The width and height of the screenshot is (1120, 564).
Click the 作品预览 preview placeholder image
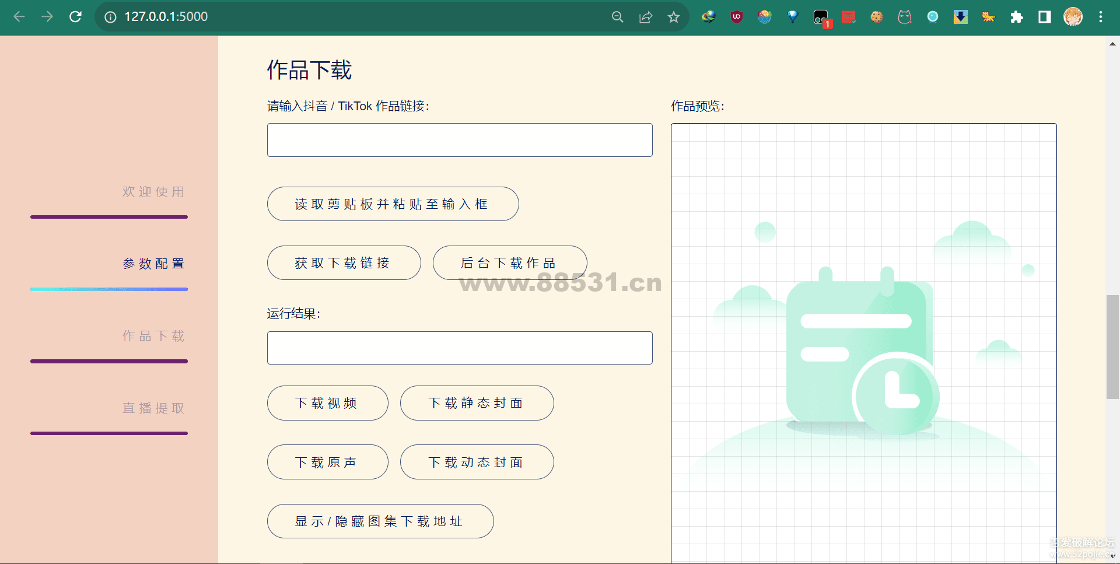[x=863, y=343]
